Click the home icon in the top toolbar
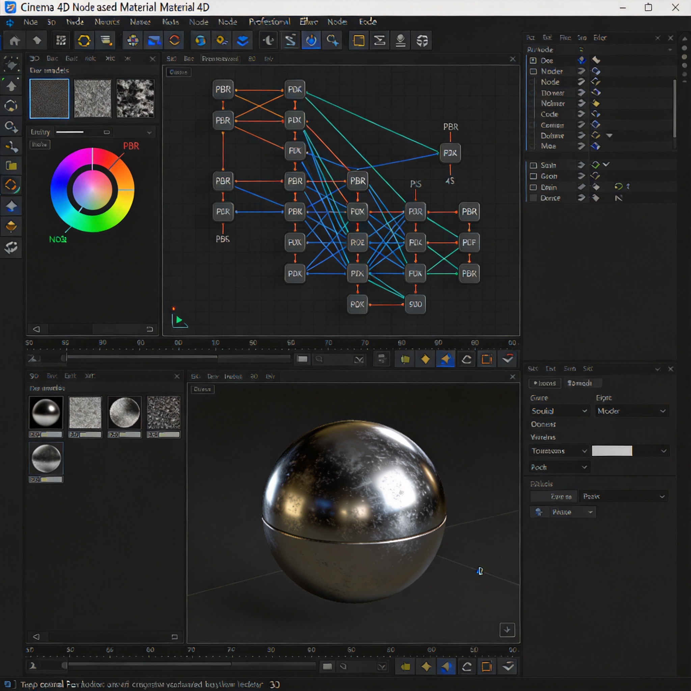 pyautogui.click(x=15, y=40)
